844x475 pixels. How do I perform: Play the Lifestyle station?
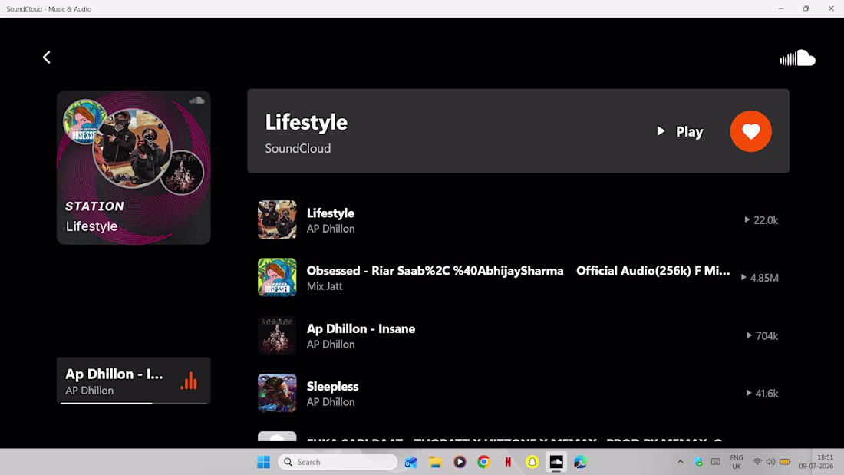(x=680, y=131)
